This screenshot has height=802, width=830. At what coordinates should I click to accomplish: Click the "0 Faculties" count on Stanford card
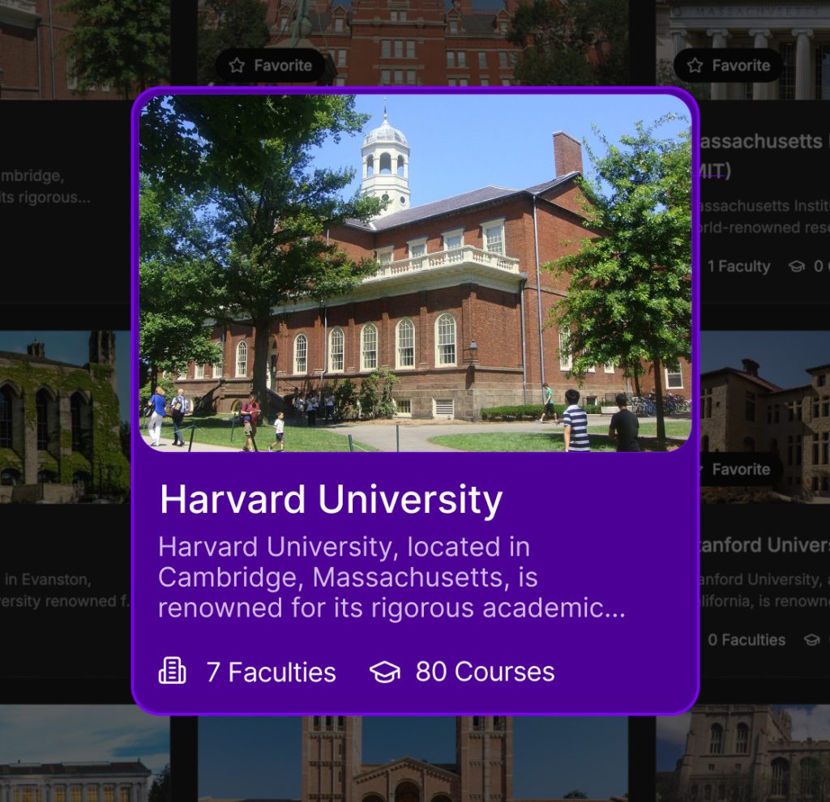pyautogui.click(x=747, y=640)
